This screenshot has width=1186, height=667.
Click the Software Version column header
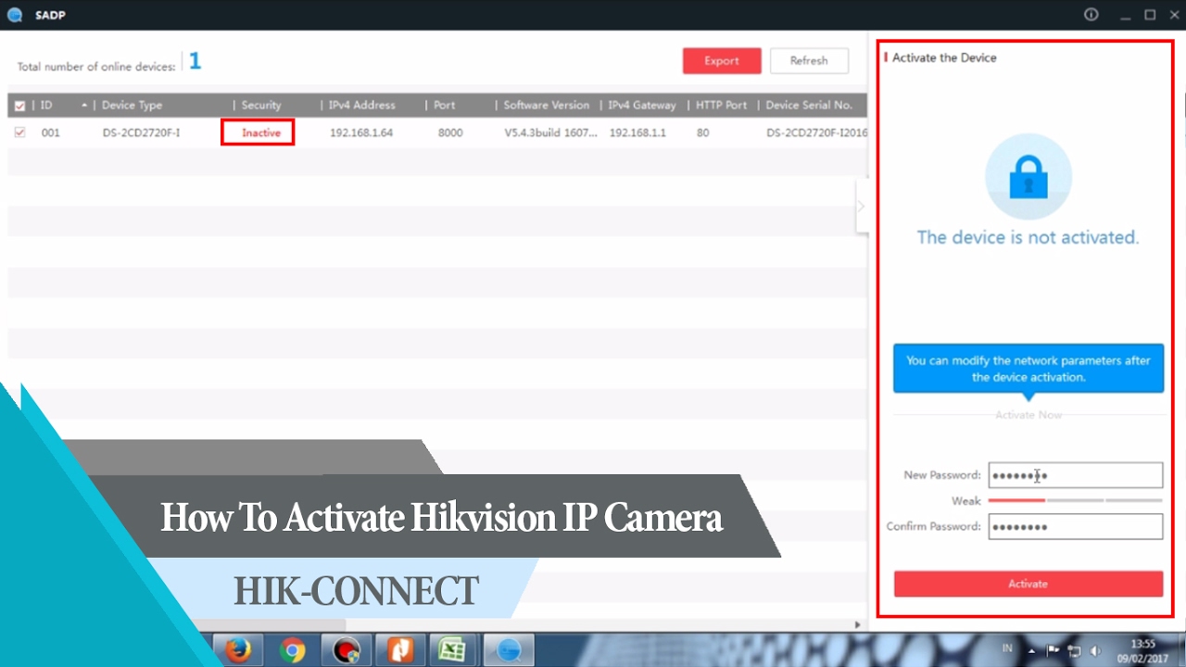pos(547,106)
